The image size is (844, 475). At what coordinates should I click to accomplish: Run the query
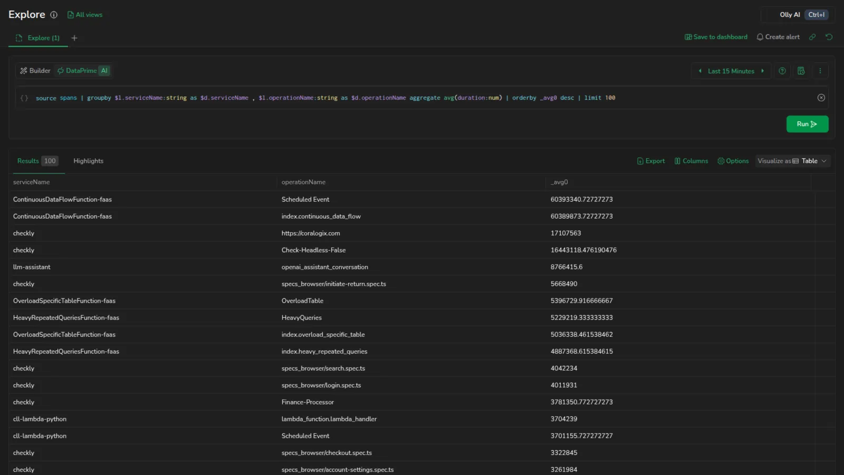click(x=807, y=124)
